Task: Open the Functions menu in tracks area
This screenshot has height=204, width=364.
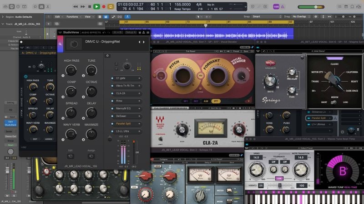Action: (x=73, y=16)
